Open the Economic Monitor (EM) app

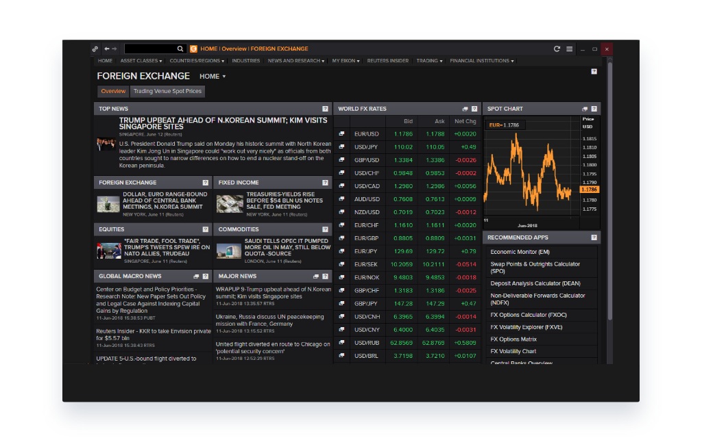click(520, 252)
